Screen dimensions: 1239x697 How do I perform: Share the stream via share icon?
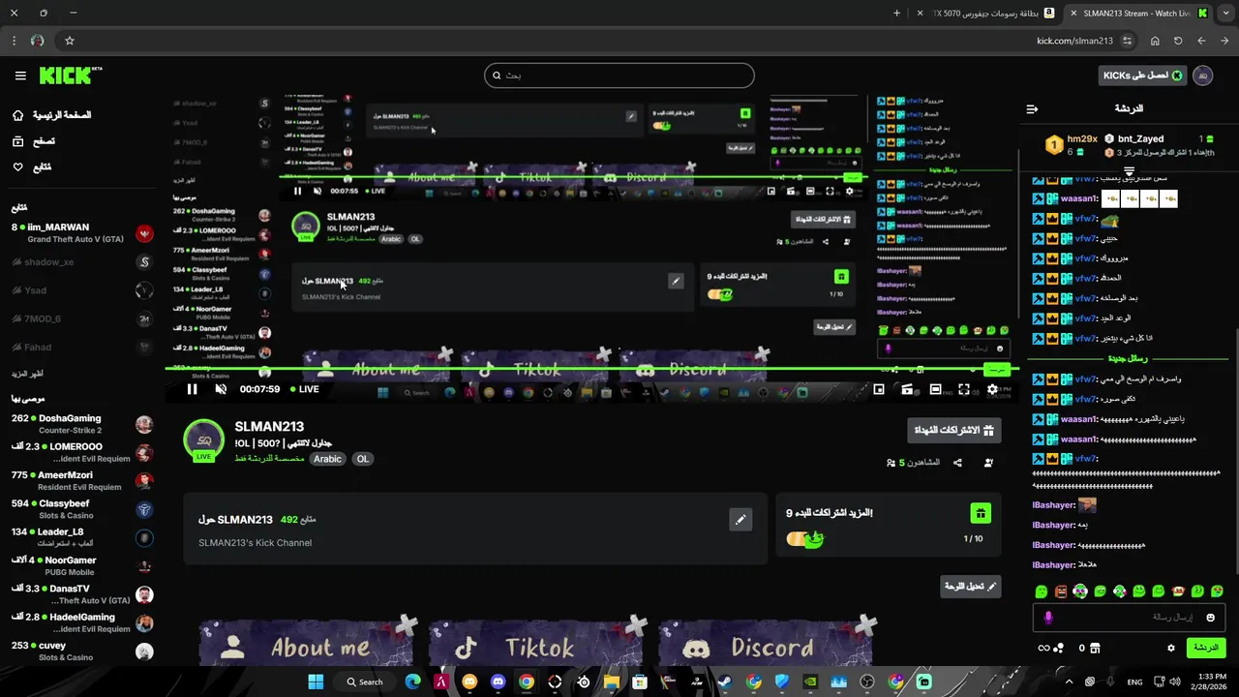coord(957,463)
